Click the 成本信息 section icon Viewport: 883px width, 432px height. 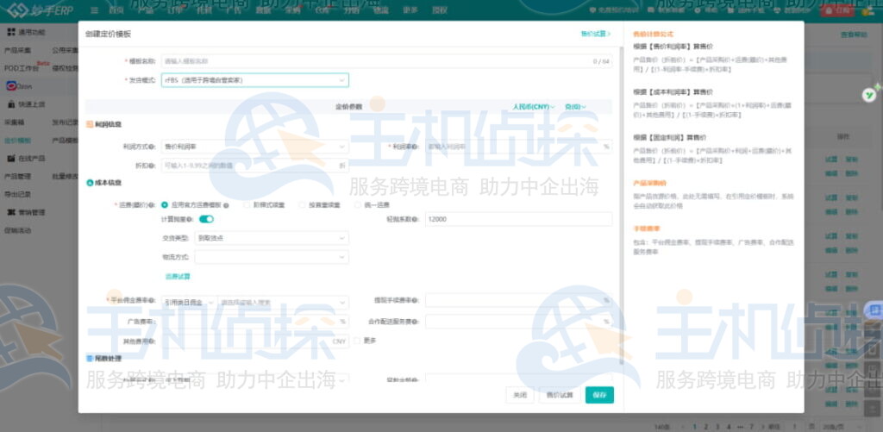90,183
